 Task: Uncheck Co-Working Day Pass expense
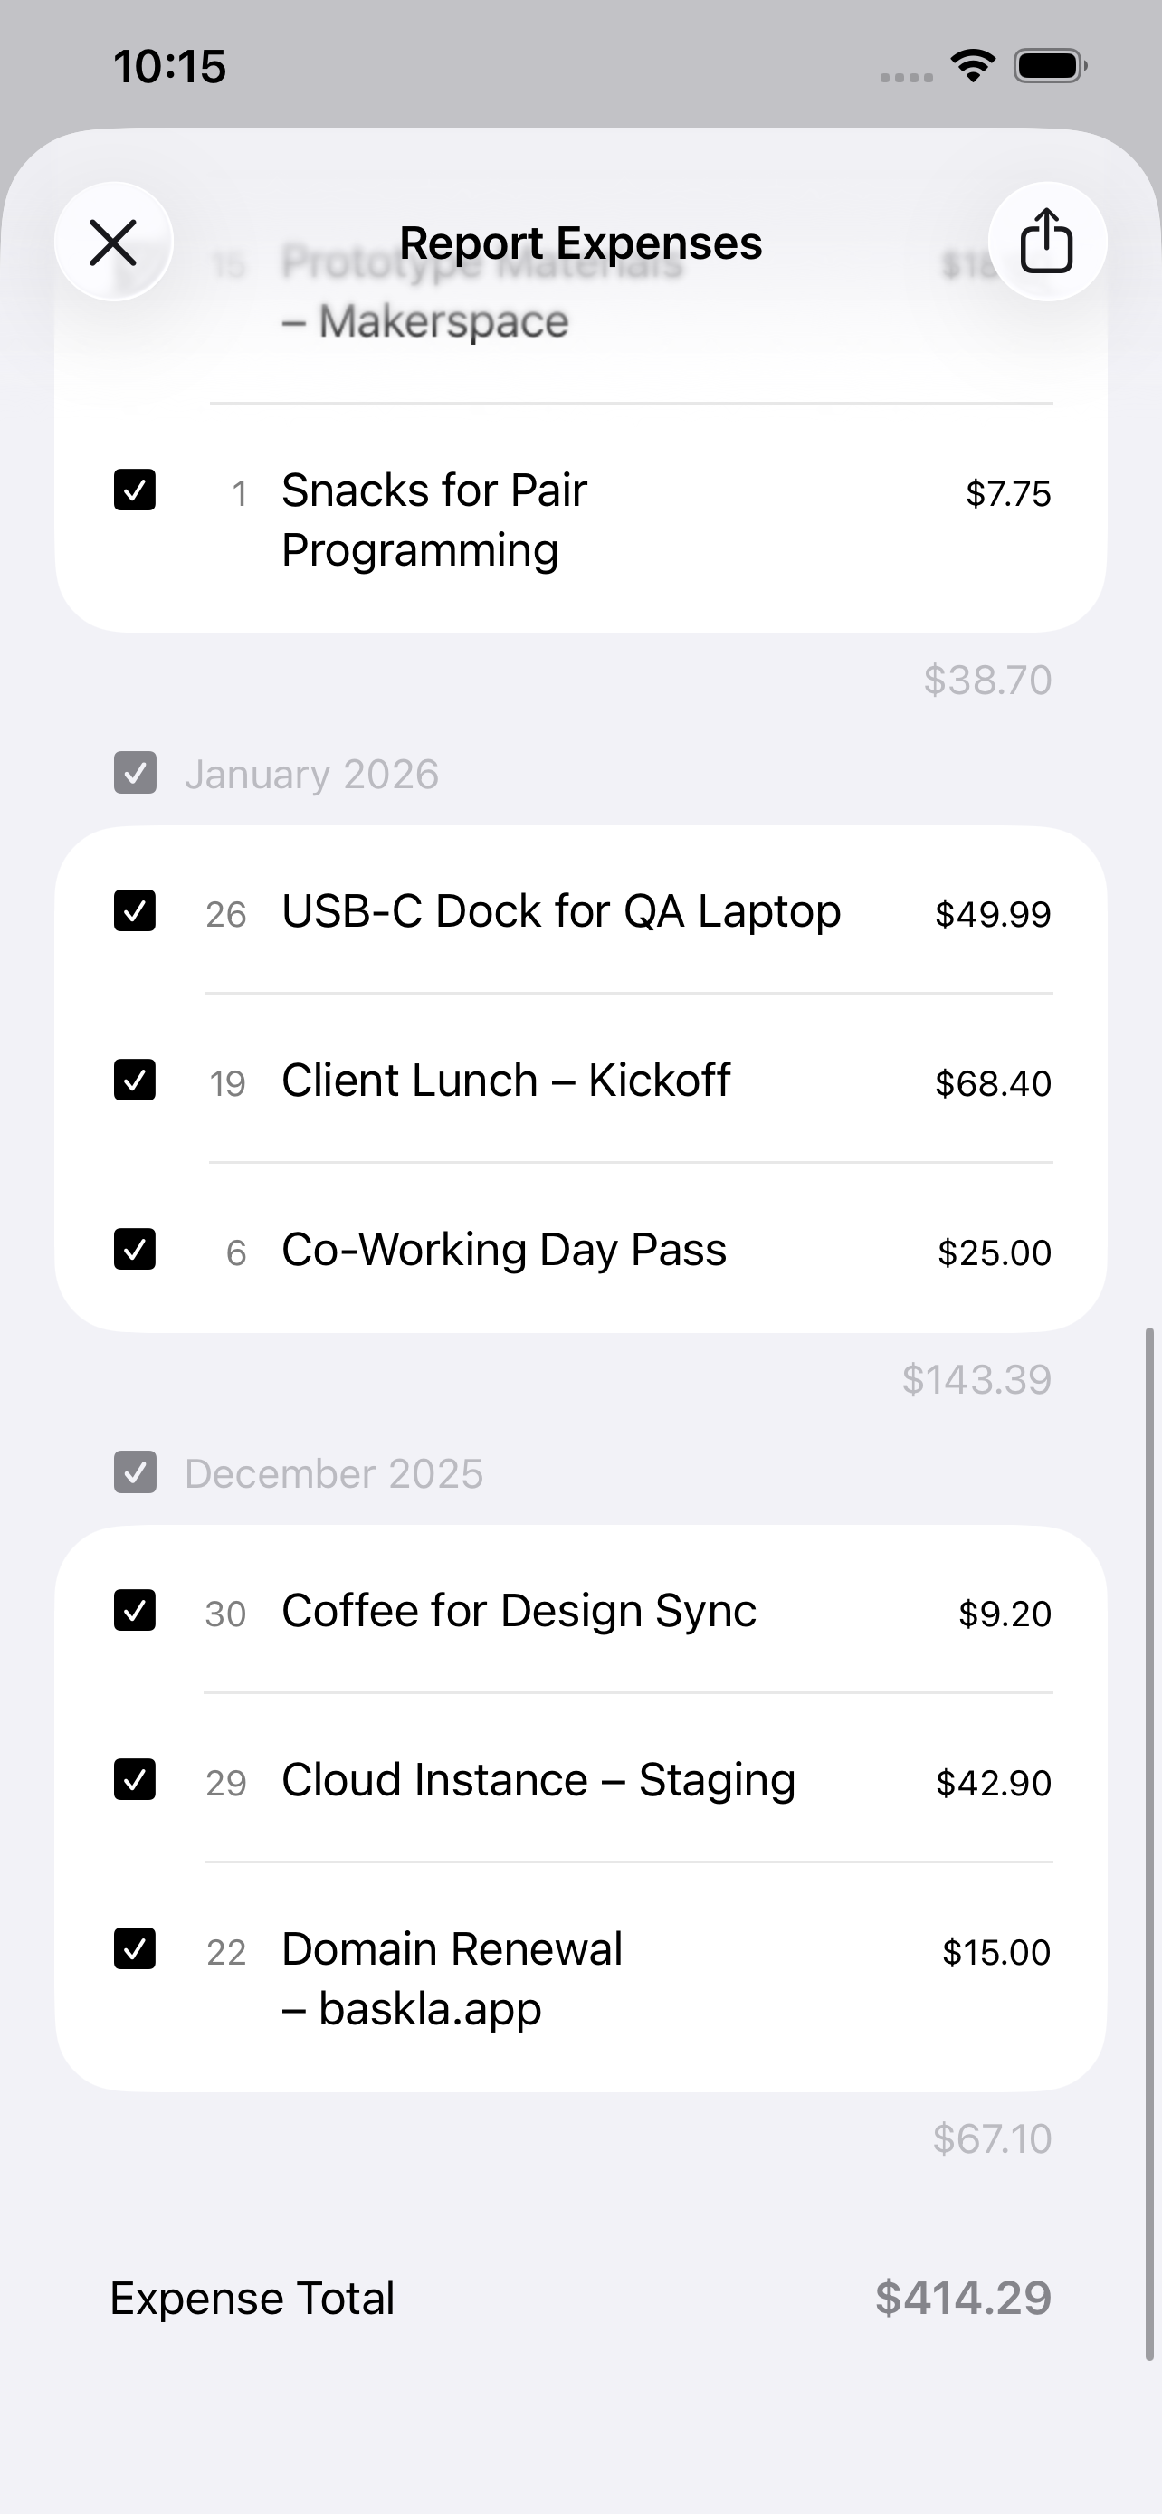[135, 1249]
